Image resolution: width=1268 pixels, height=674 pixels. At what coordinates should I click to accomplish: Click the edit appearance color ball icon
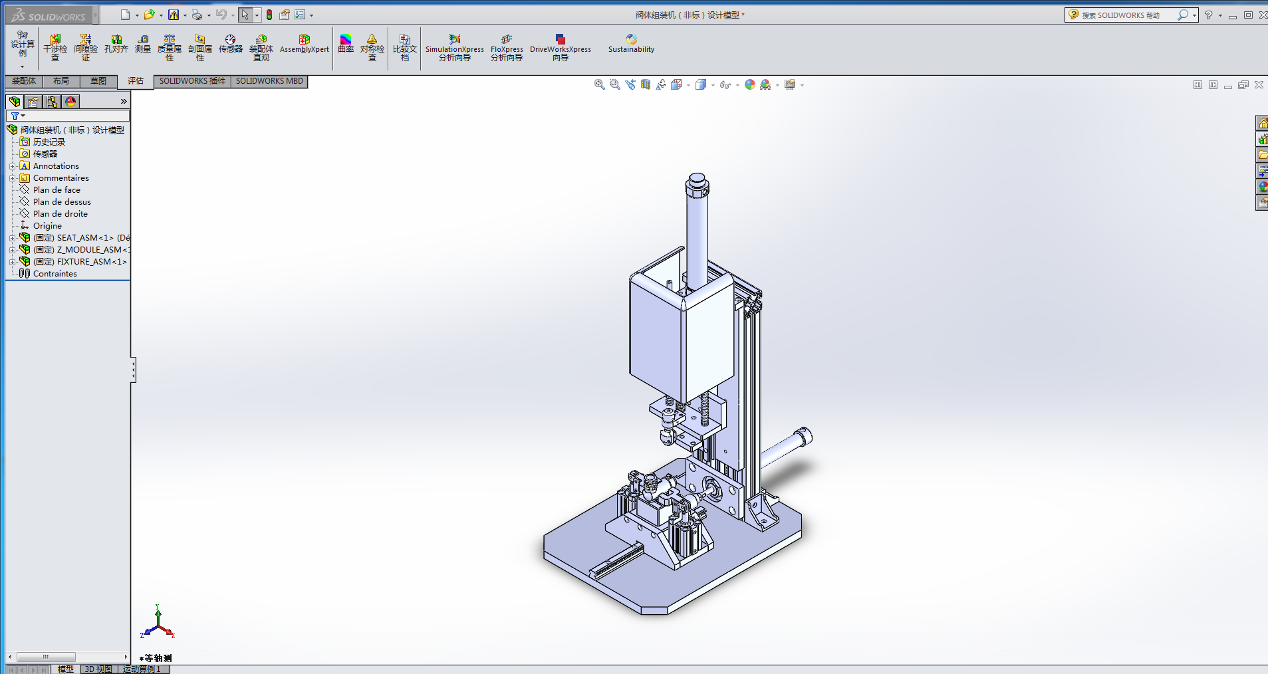pyautogui.click(x=750, y=84)
